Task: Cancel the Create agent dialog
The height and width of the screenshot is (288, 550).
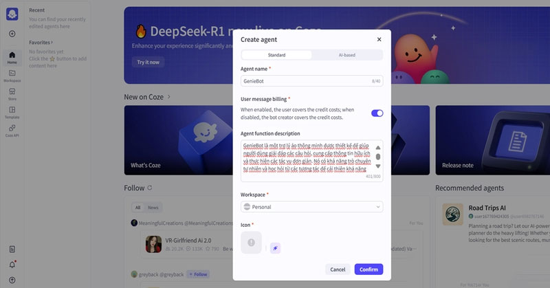Action: (x=338, y=269)
